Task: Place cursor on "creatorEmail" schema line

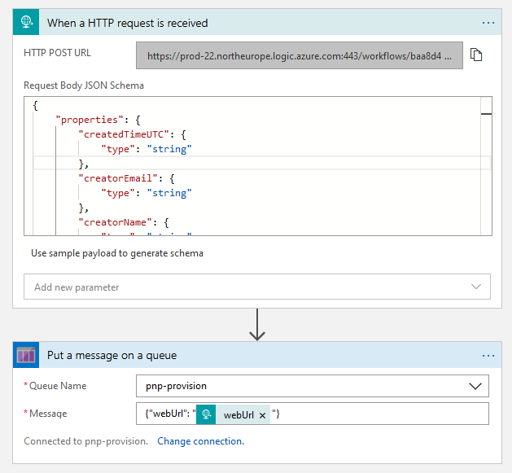Action: 128,178
